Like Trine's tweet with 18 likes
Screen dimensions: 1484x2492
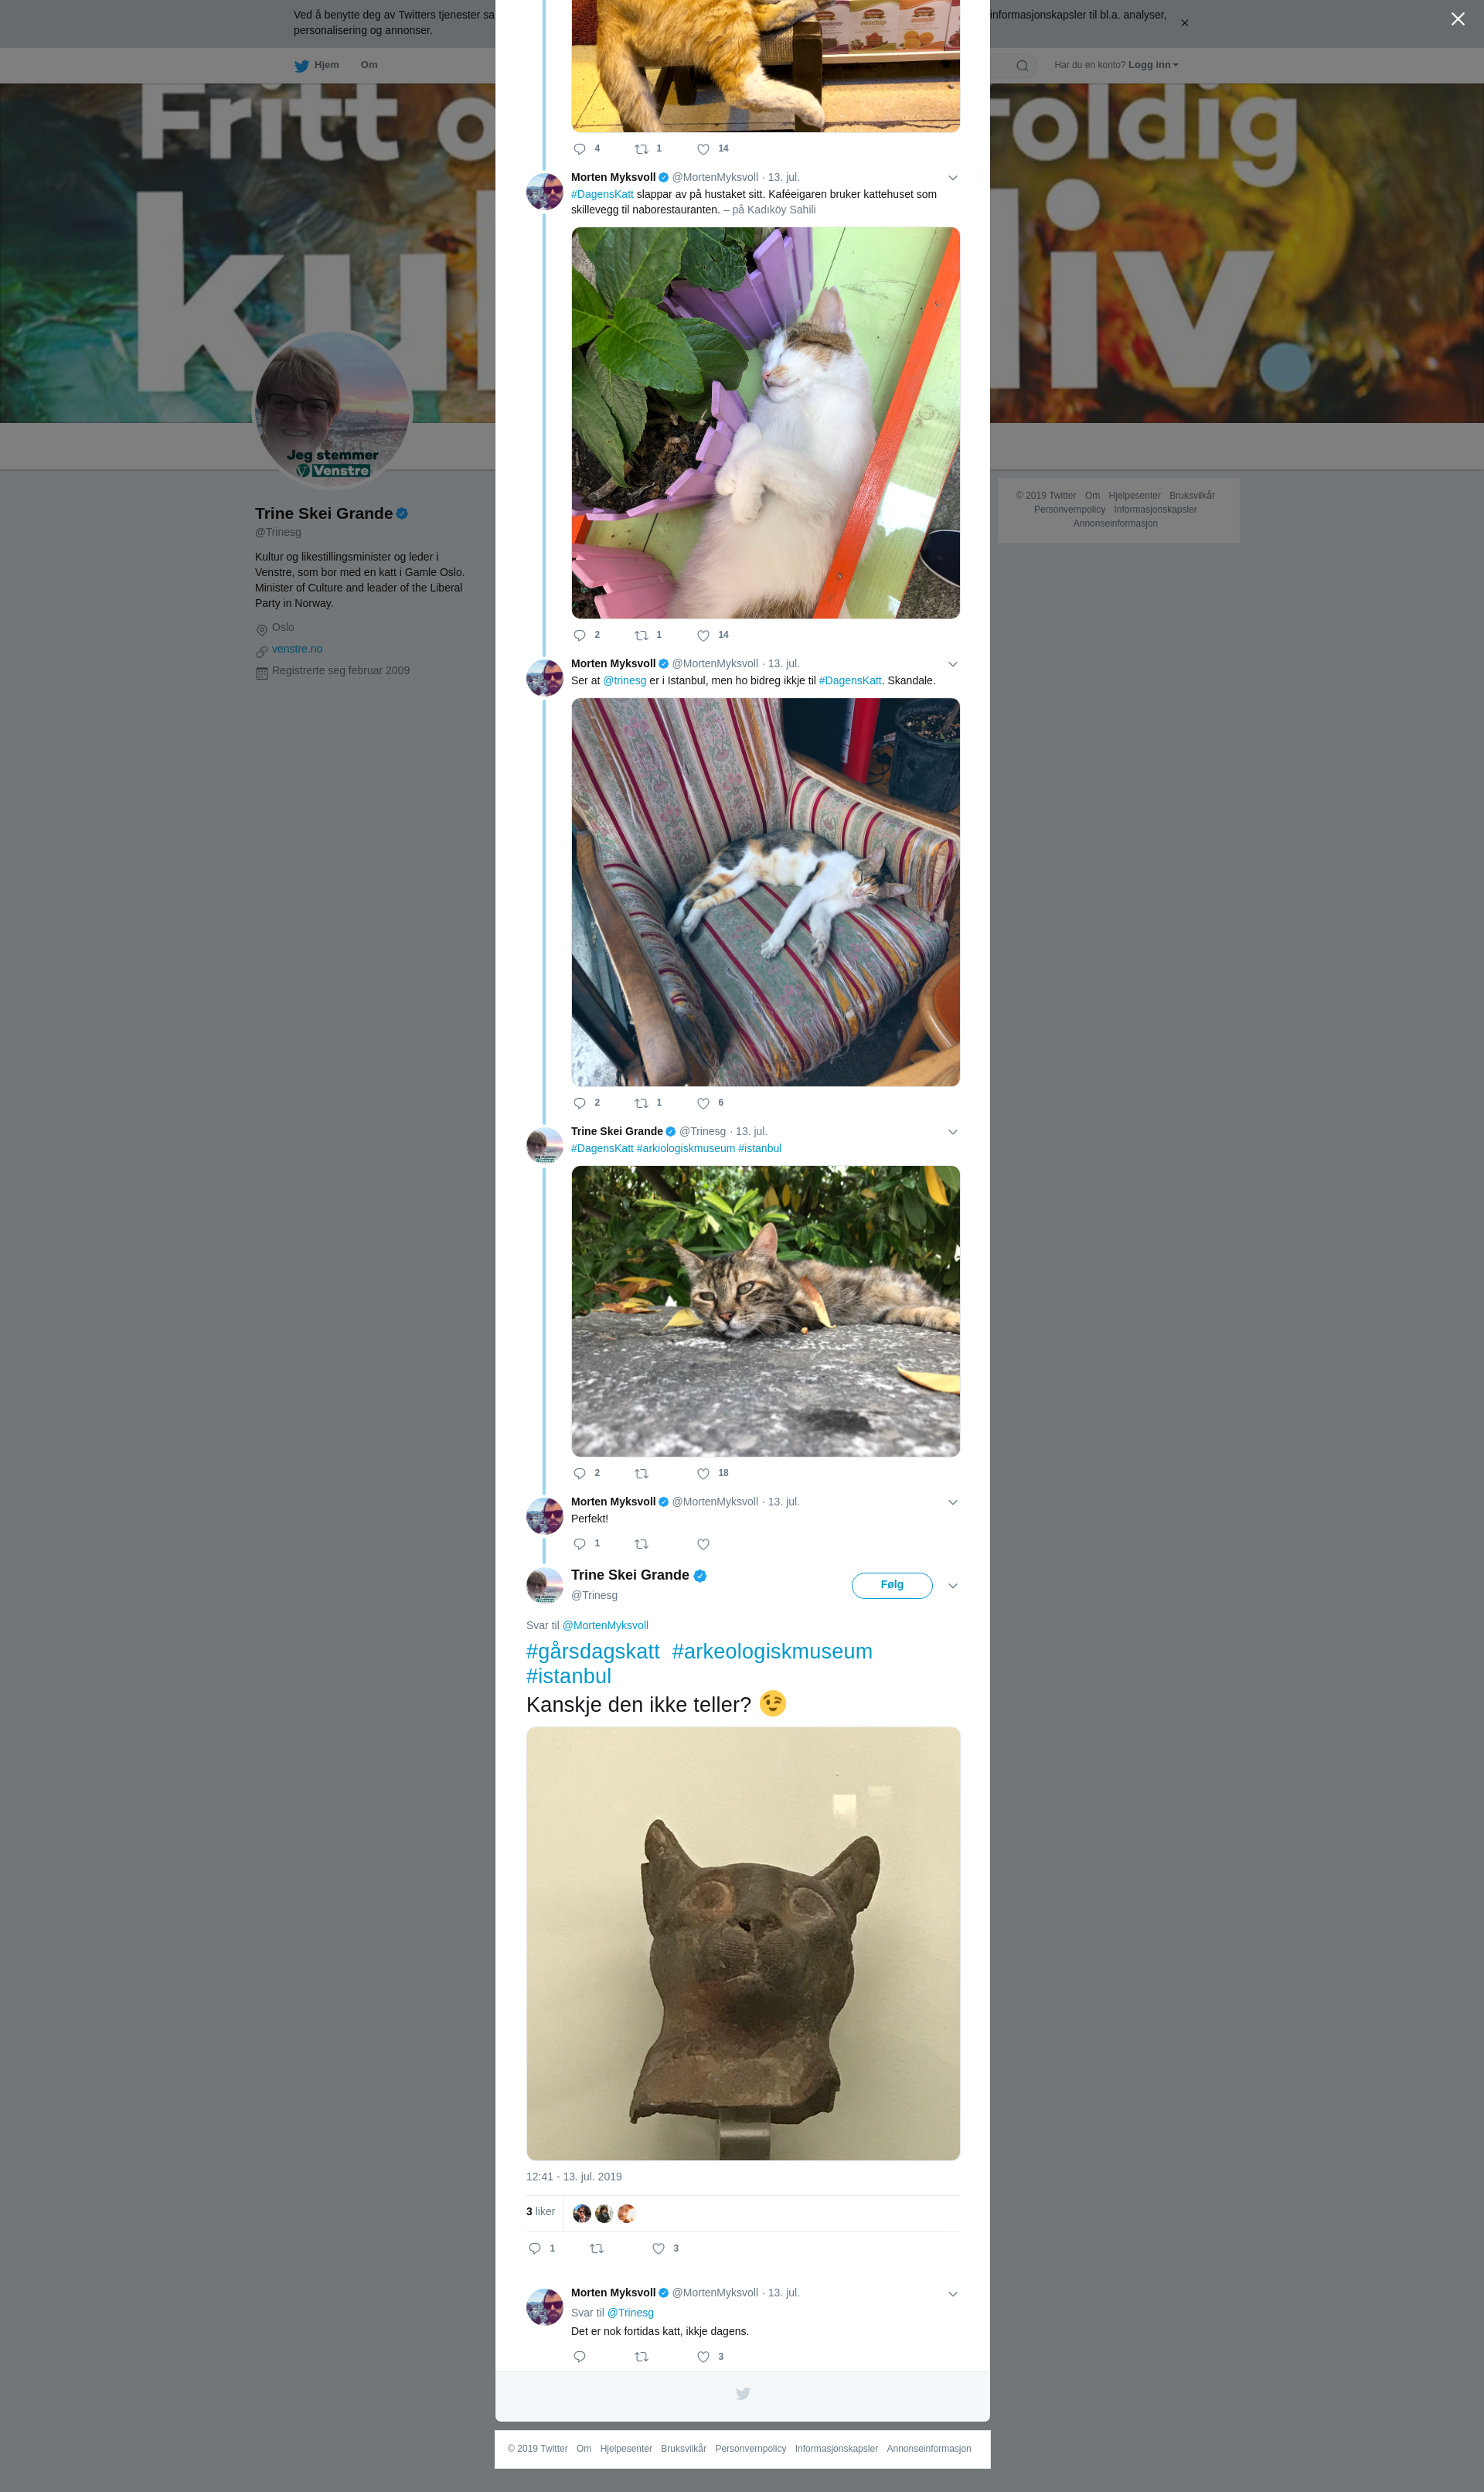click(703, 1474)
